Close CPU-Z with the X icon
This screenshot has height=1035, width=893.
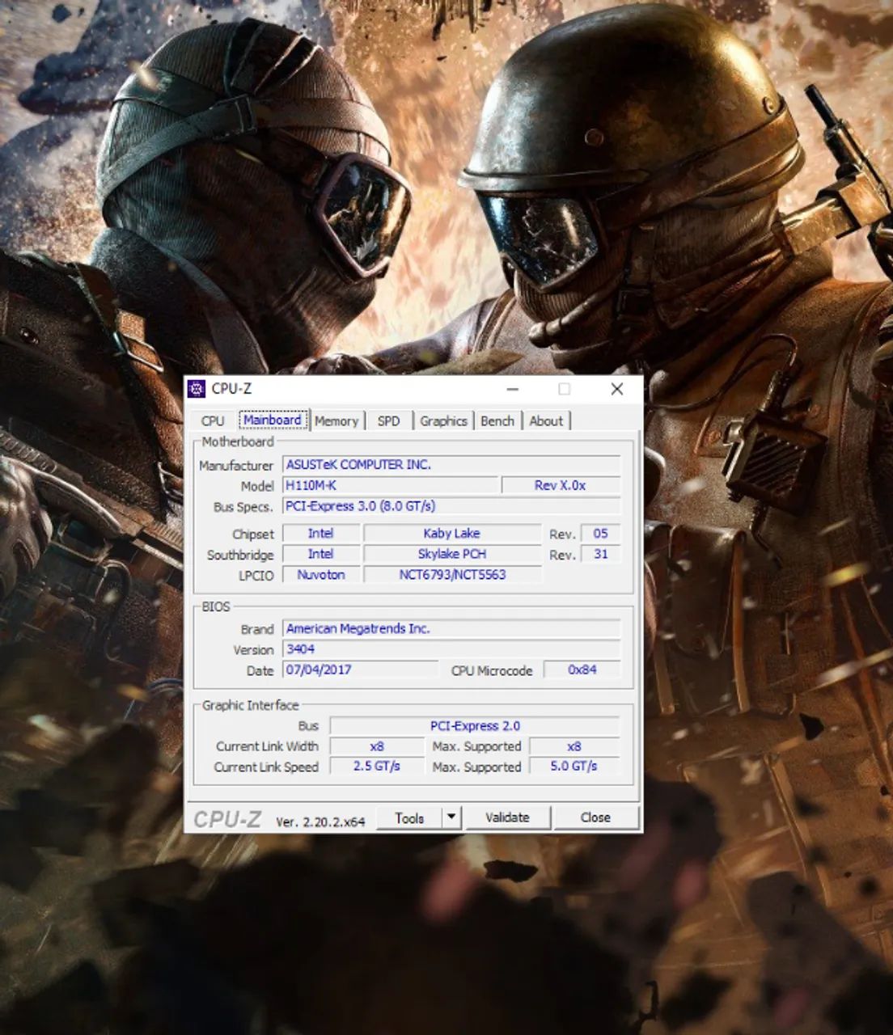pos(617,389)
